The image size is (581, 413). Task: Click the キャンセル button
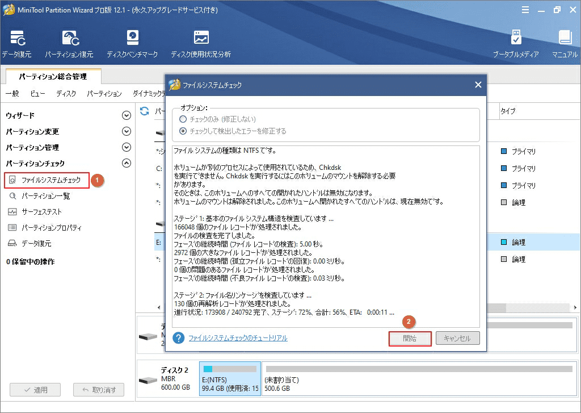[x=458, y=339]
